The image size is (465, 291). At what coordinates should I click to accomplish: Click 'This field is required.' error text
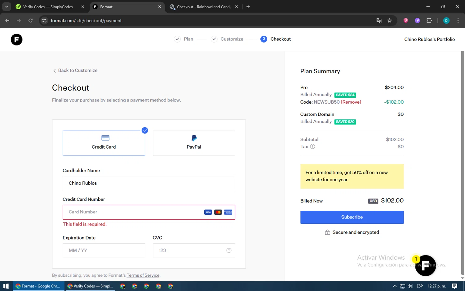85,224
